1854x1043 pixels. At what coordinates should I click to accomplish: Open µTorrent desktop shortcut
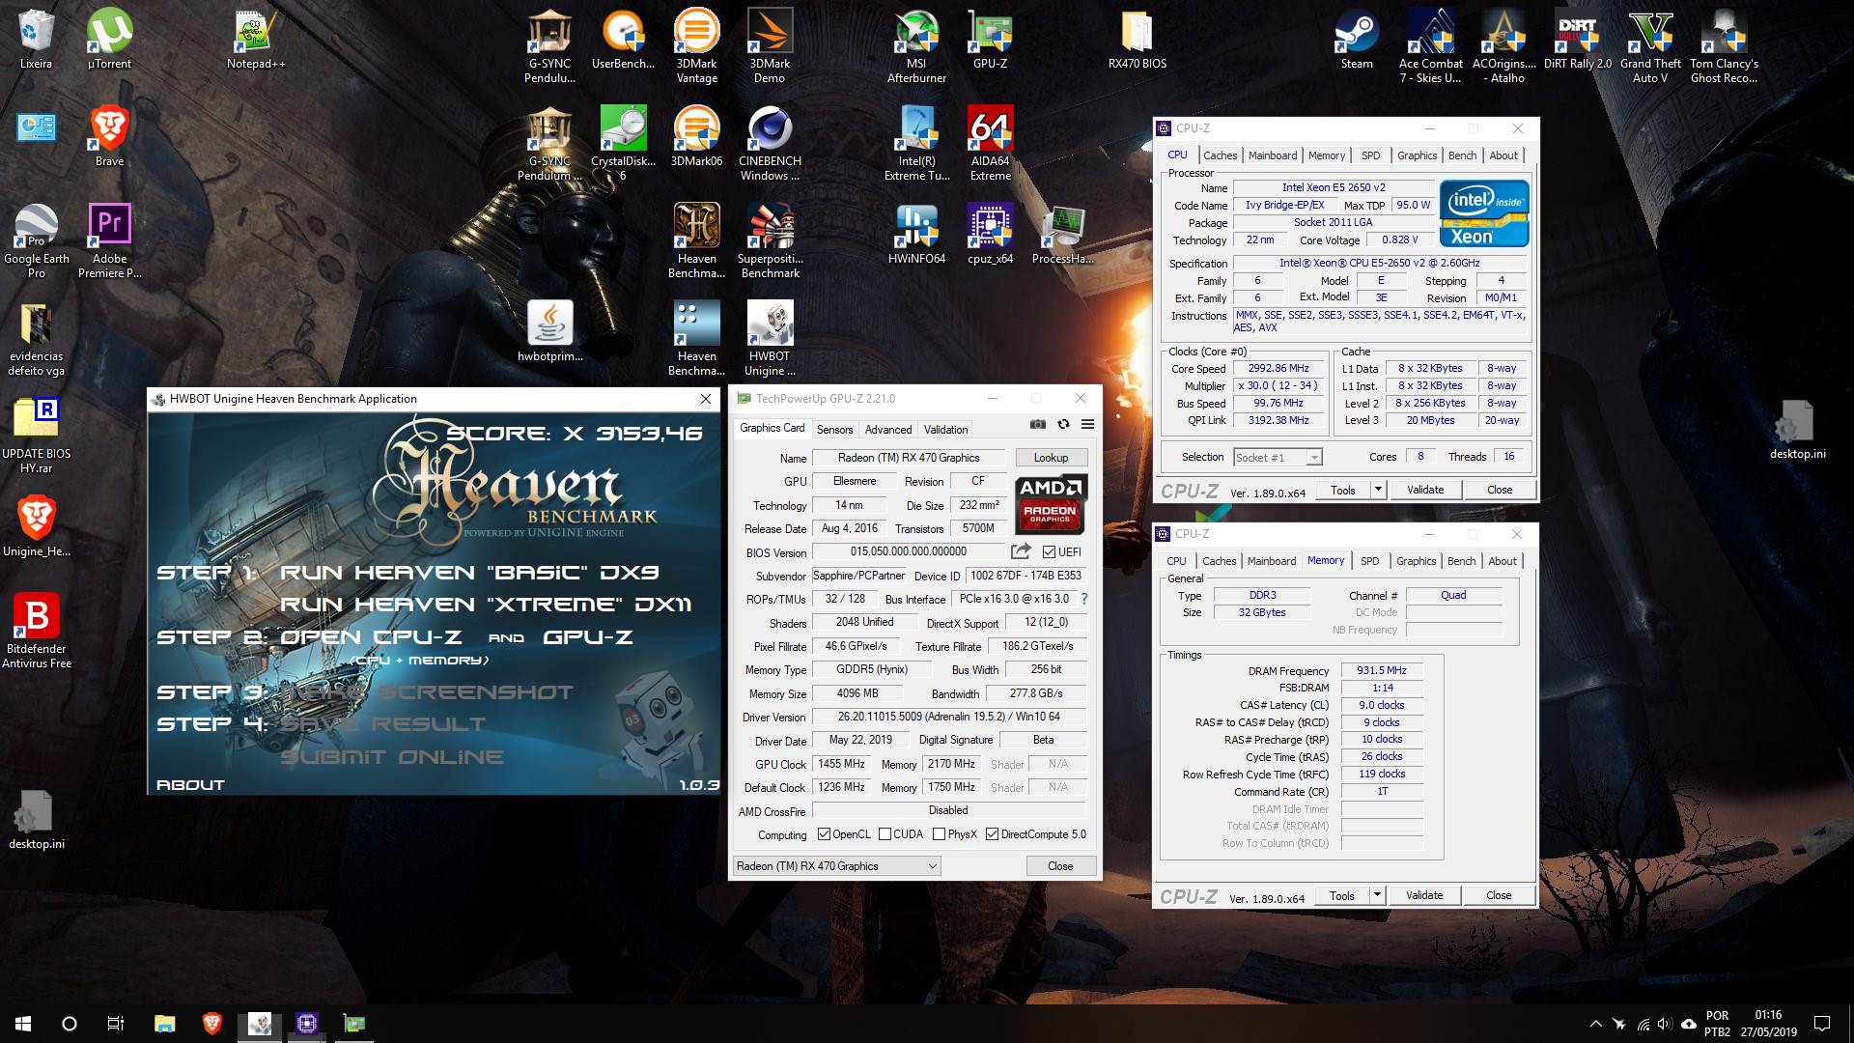coord(109,41)
